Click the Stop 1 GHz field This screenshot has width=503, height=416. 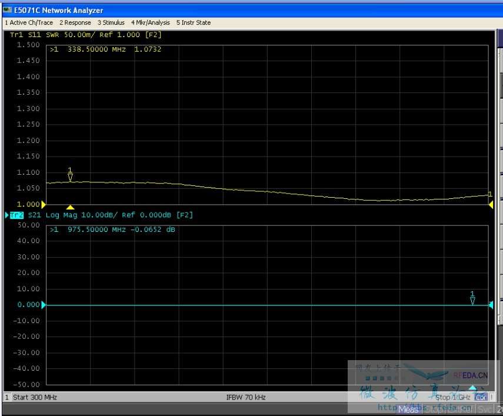[452, 397]
